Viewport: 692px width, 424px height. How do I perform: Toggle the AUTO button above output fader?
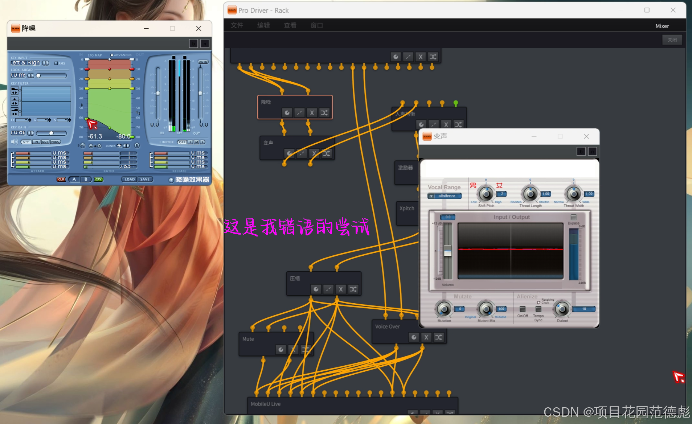(x=203, y=62)
